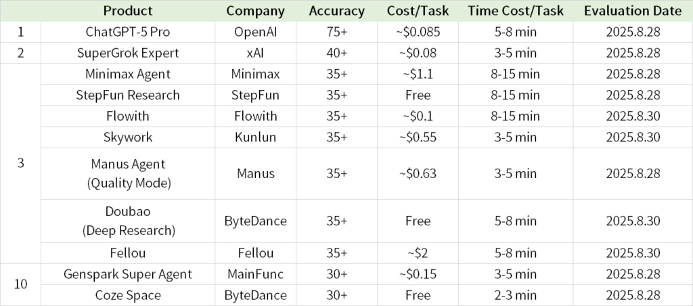The height and width of the screenshot is (306, 693).
Task: Select the 2-3 min time cell
Action: coord(516,295)
